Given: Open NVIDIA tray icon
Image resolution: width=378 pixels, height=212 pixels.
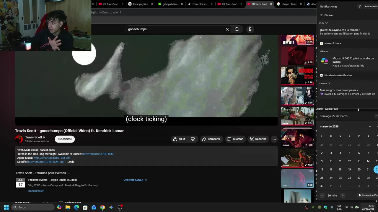Looking at the screenshot, I should [313, 207].
